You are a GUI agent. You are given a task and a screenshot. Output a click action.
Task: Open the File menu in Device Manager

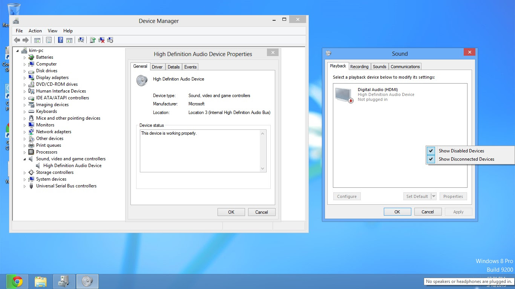[x=19, y=31]
